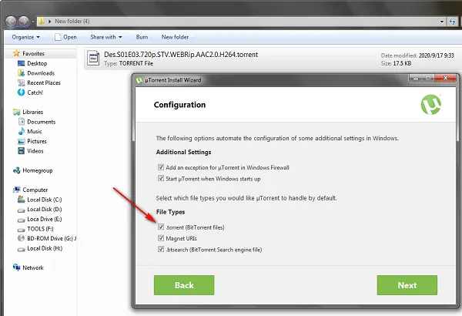Toggle Windows Firewall exception checkbox
This screenshot has width=462, height=316.
point(161,167)
